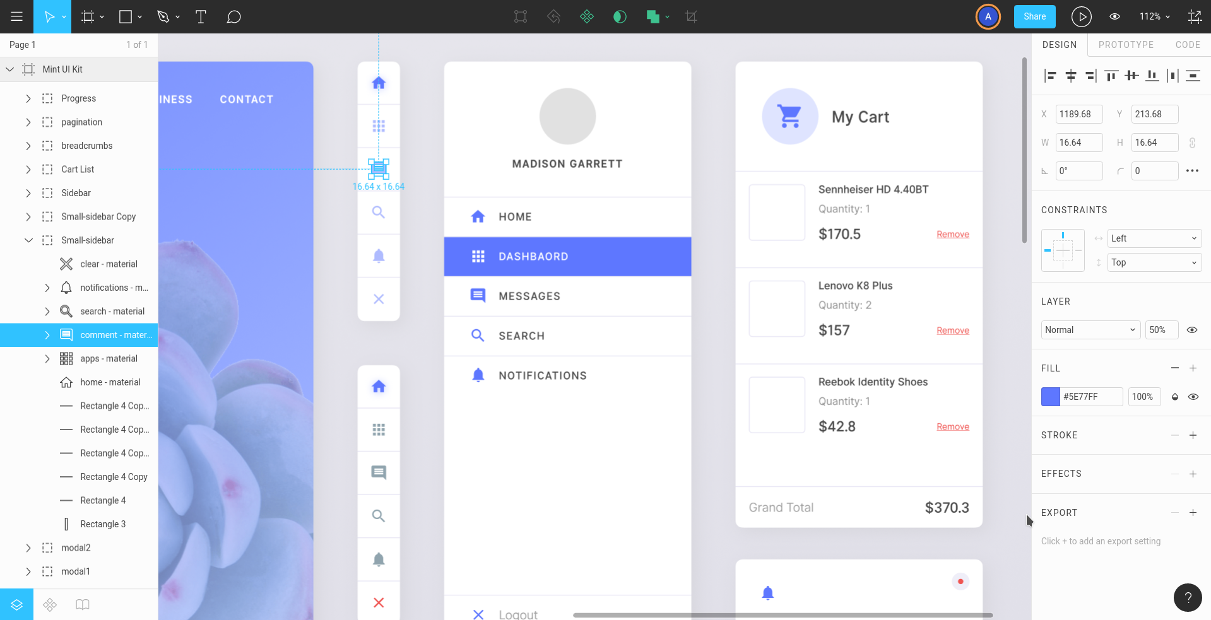This screenshot has width=1211, height=620.
Task: Select the Text tool
Action: [201, 17]
